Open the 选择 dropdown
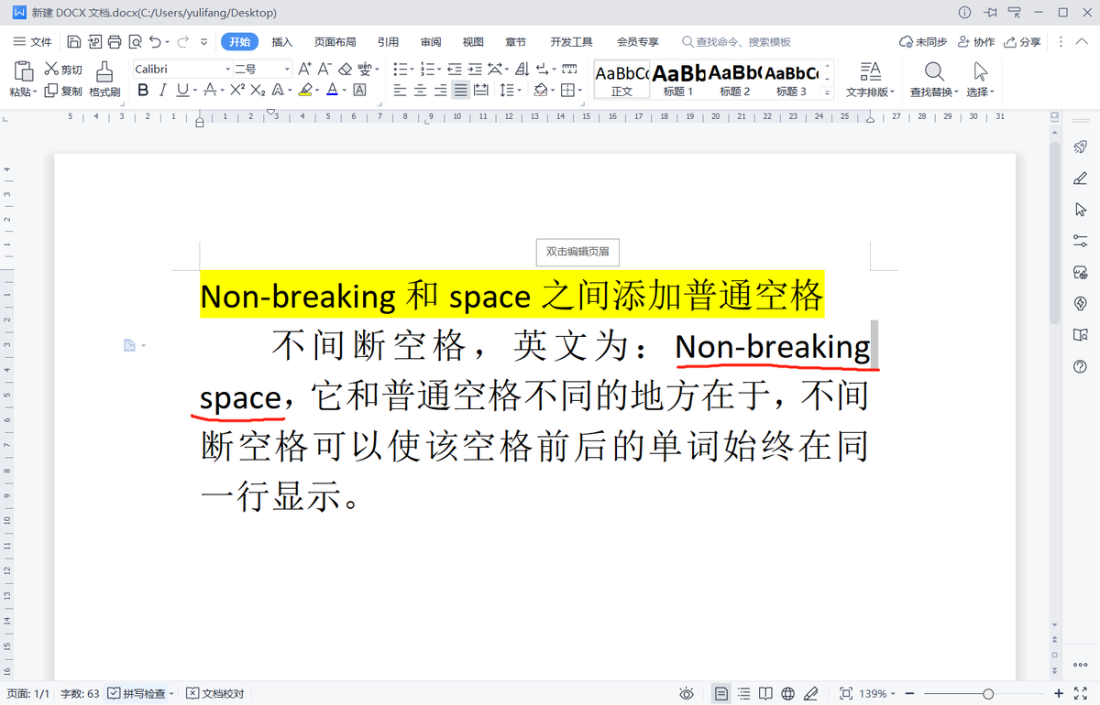This screenshot has height=705, width=1100. point(980,92)
